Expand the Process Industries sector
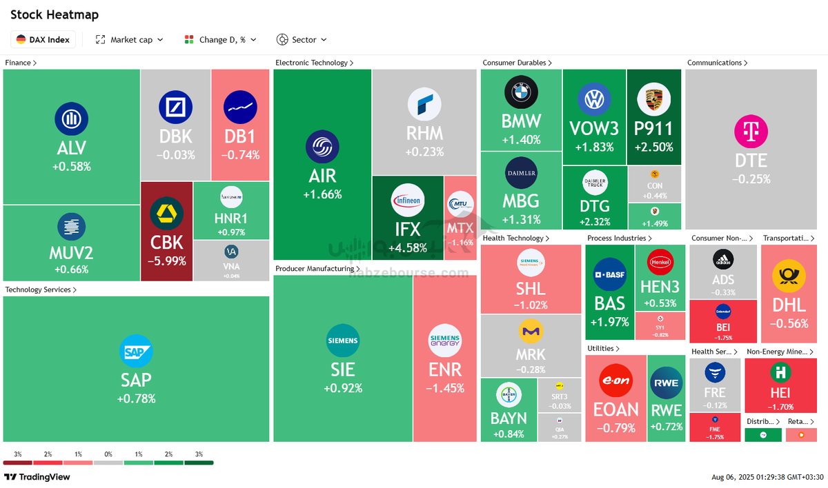This screenshot has height=488, width=828. coord(620,238)
